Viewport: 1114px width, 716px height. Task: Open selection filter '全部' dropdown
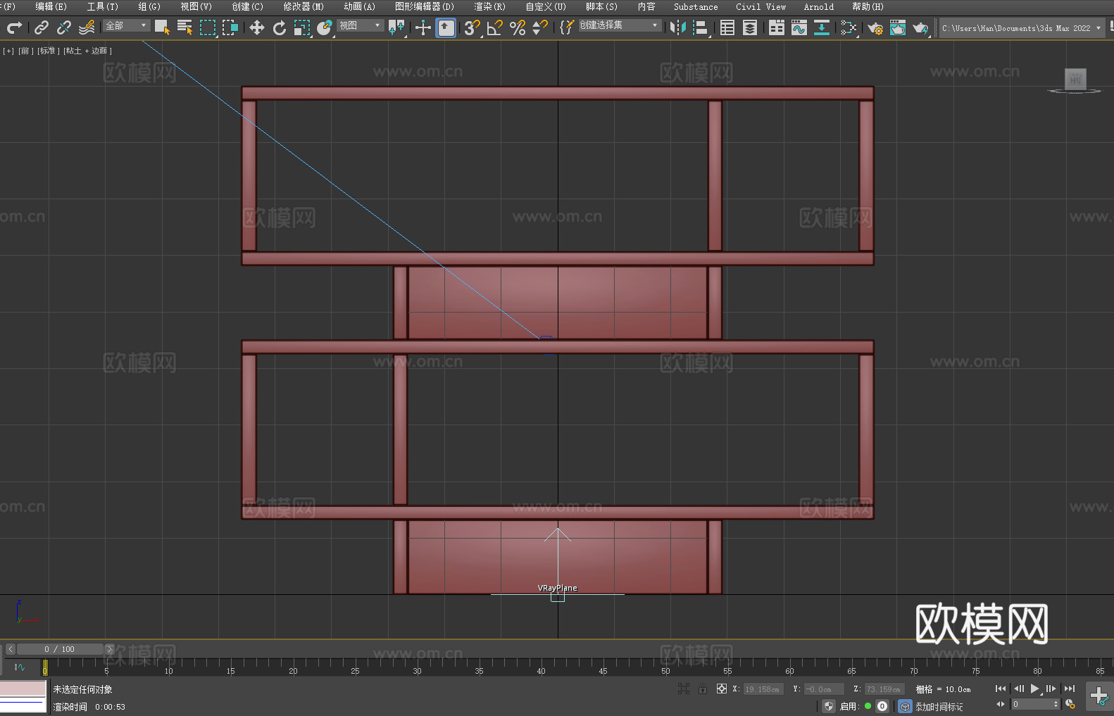(127, 25)
